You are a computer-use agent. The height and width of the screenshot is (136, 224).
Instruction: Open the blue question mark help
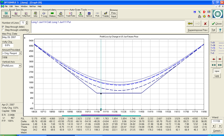pyautogui.click(x=220, y=30)
